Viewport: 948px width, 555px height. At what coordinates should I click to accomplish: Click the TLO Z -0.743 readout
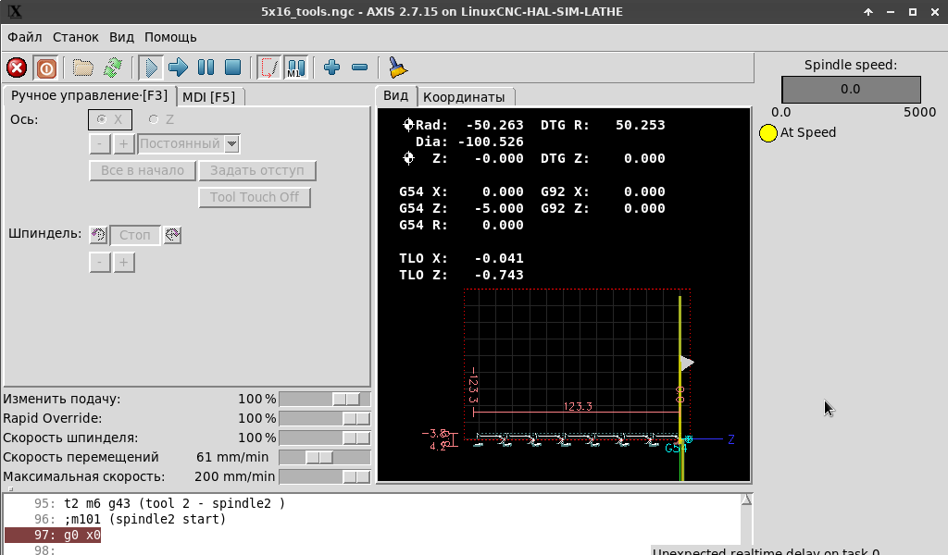coord(461,275)
